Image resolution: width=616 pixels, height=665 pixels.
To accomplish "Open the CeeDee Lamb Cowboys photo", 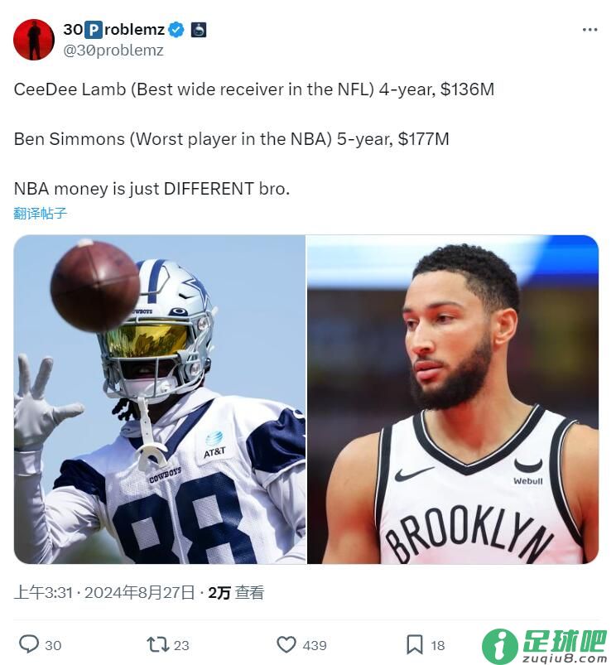I will tap(160, 399).
